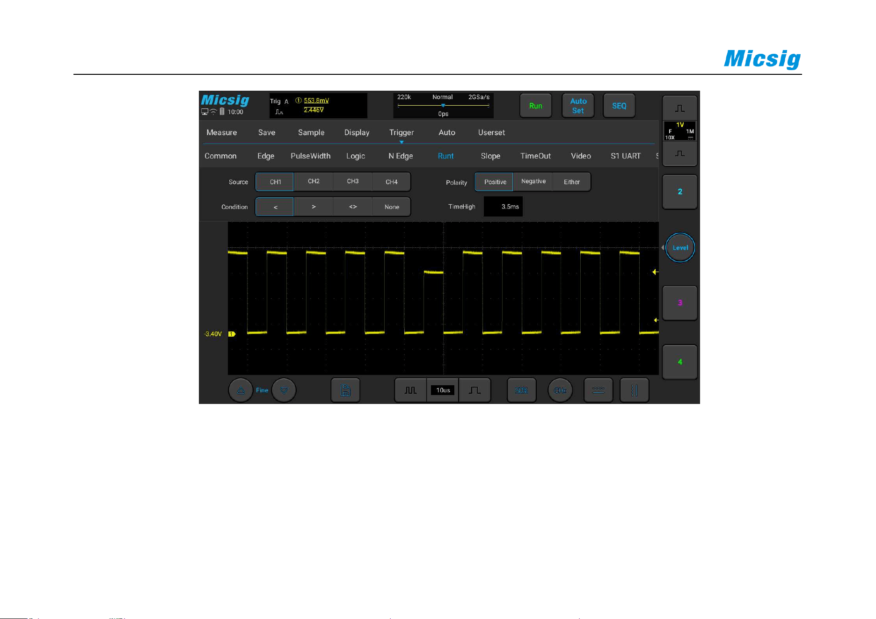This screenshot has width=876, height=619.
Task: Tap the 50% button in bottom toolbar
Action: pyautogui.click(x=522, y=390)
